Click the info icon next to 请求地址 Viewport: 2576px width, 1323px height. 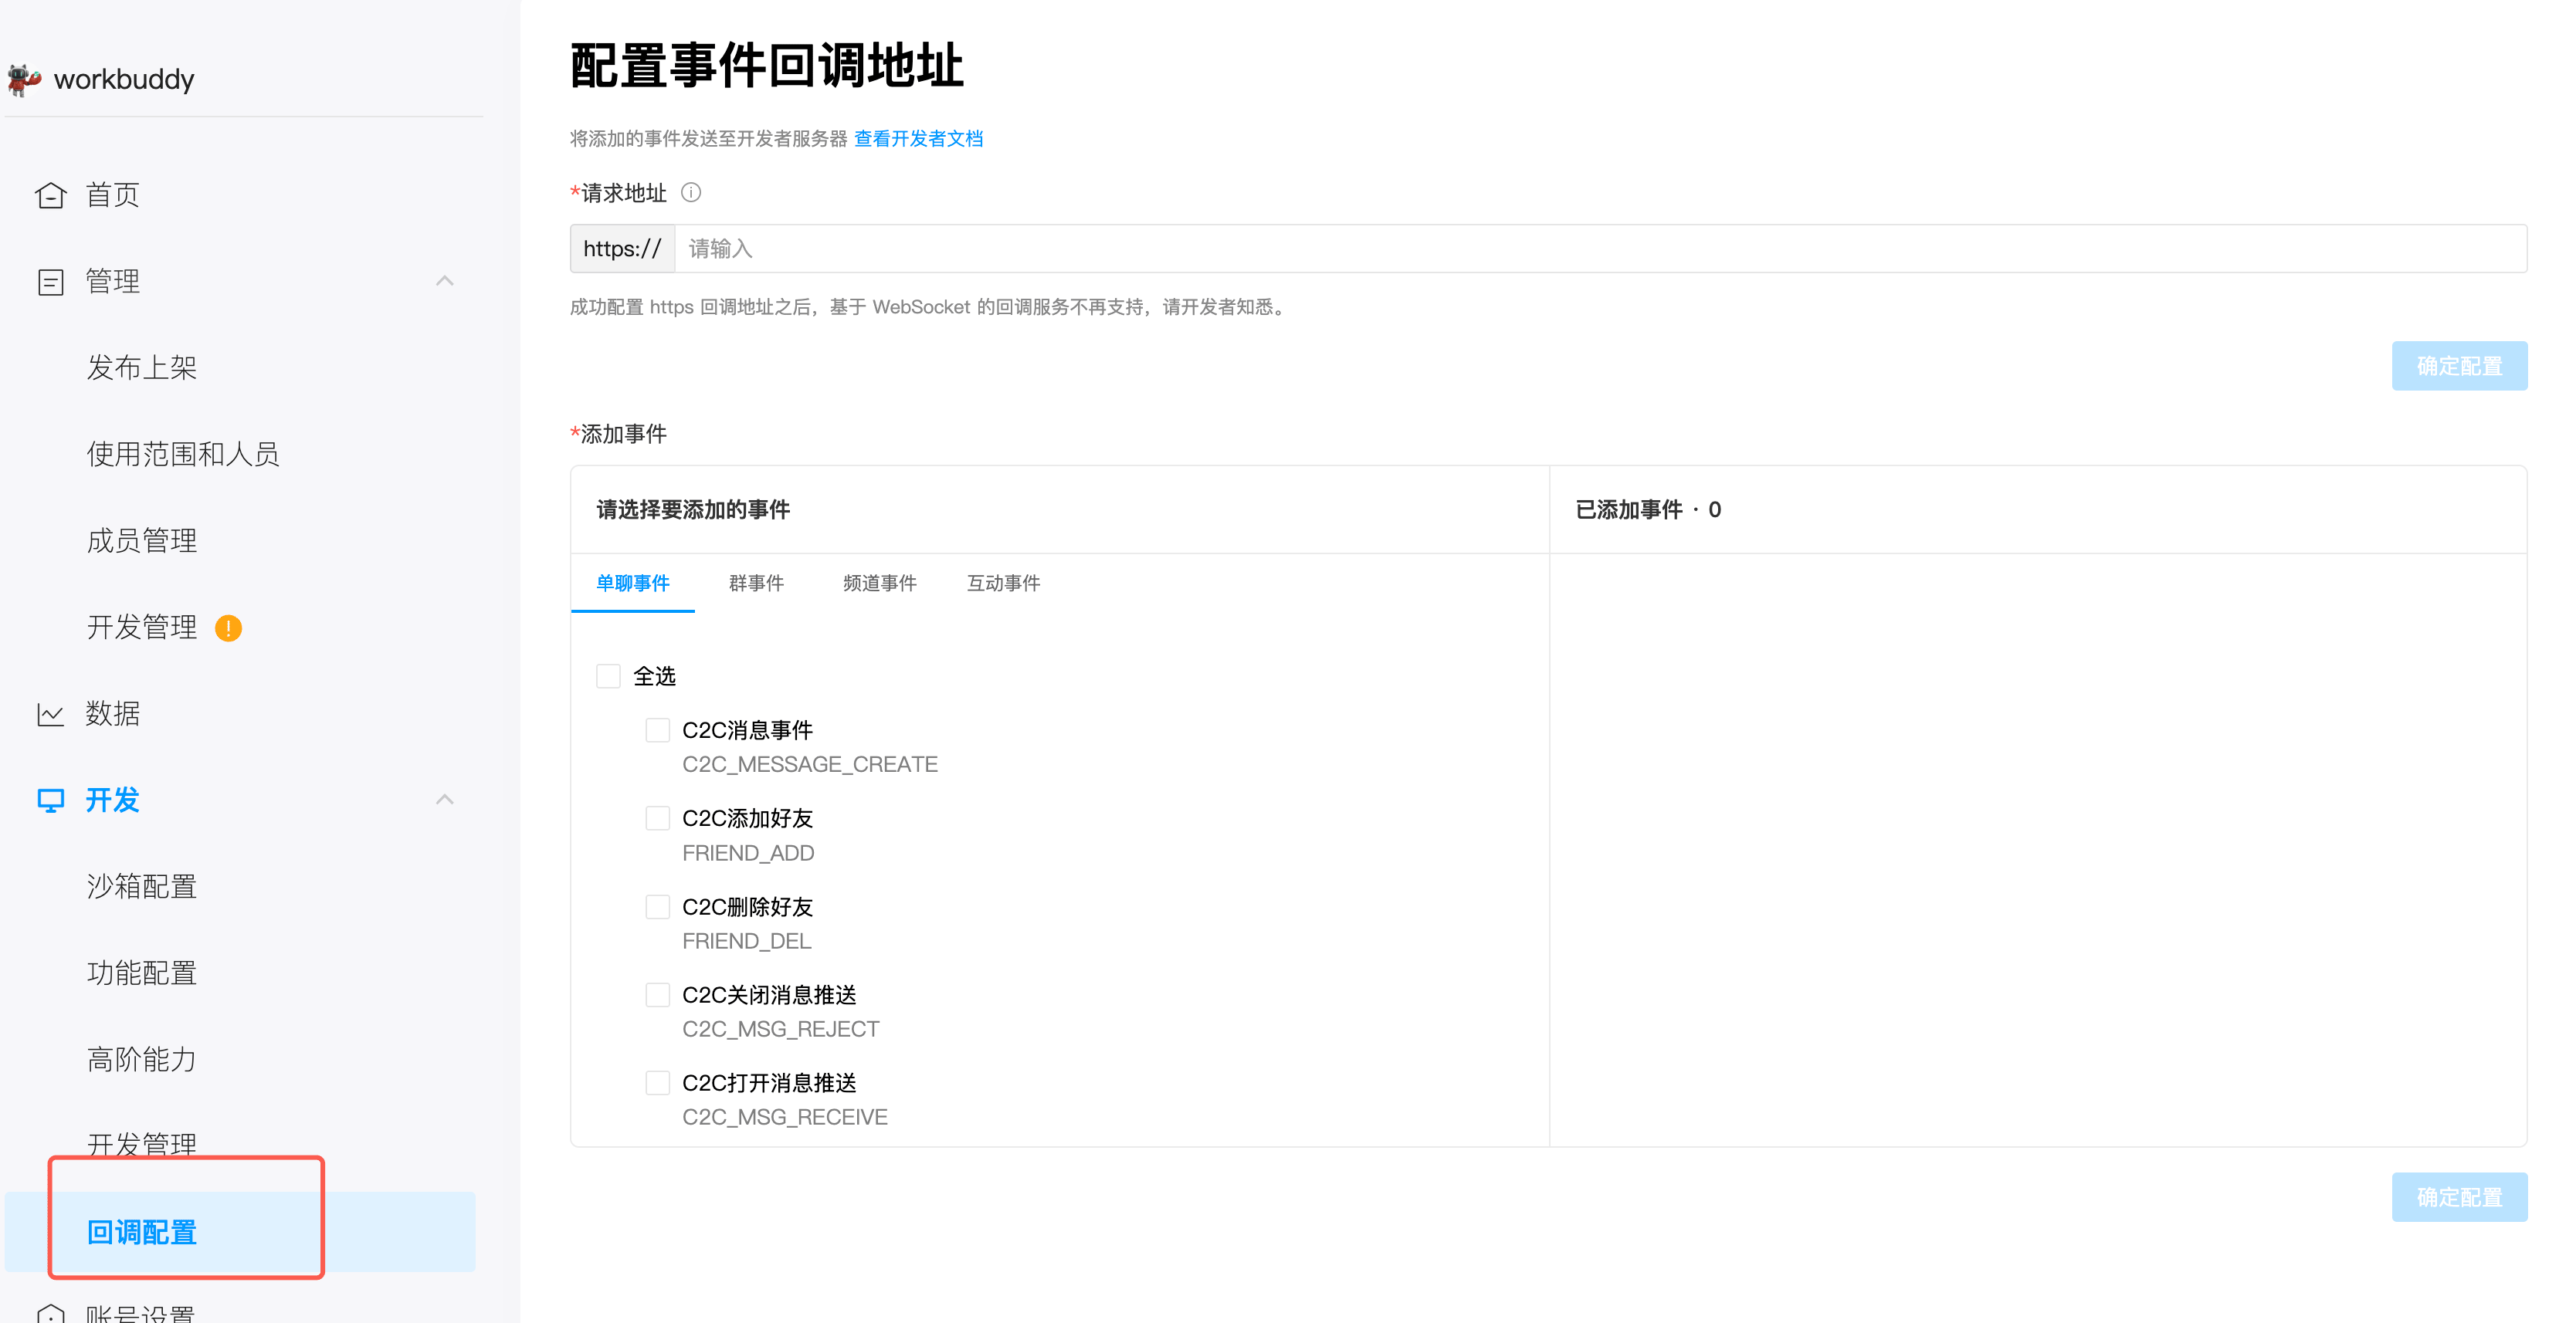pos(691,193)
